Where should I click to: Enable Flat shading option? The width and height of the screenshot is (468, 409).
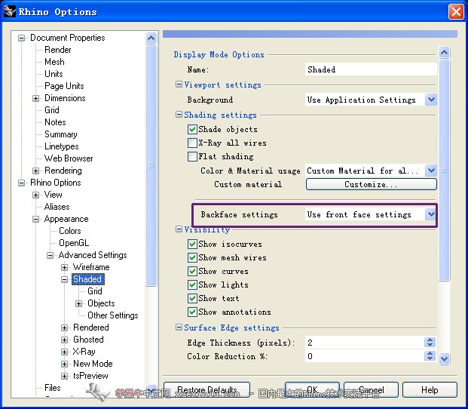coord(192,156)
